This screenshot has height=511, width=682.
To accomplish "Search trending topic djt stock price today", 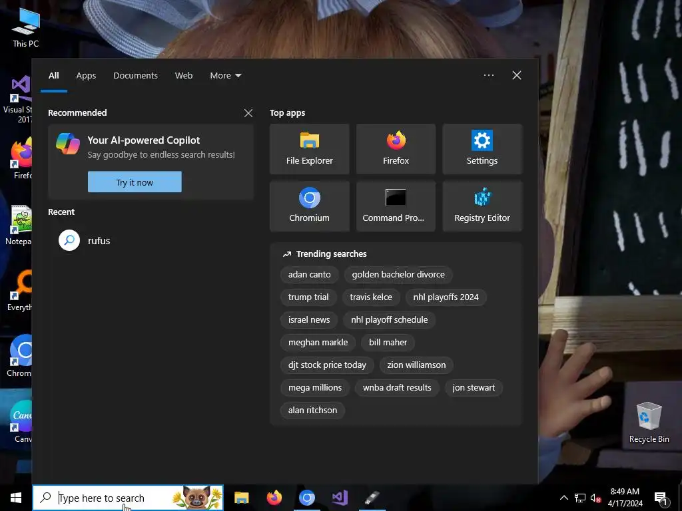I will click(x=327, y=365).
